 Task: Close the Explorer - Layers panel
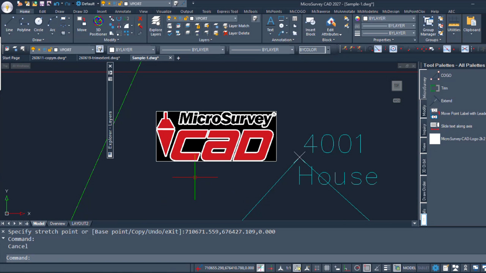[x=110, y=66]
